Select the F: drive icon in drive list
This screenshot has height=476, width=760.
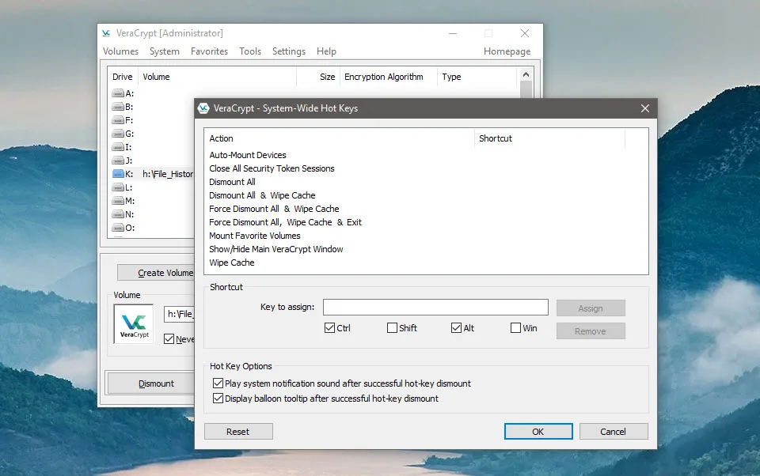coord(118,120)
